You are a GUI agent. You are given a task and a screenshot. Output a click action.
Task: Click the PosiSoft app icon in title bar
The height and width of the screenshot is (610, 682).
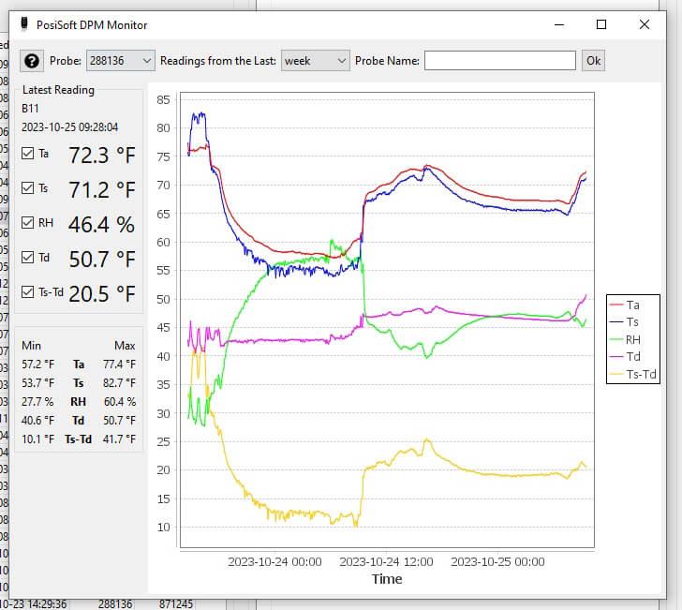[x=23, y=24]
